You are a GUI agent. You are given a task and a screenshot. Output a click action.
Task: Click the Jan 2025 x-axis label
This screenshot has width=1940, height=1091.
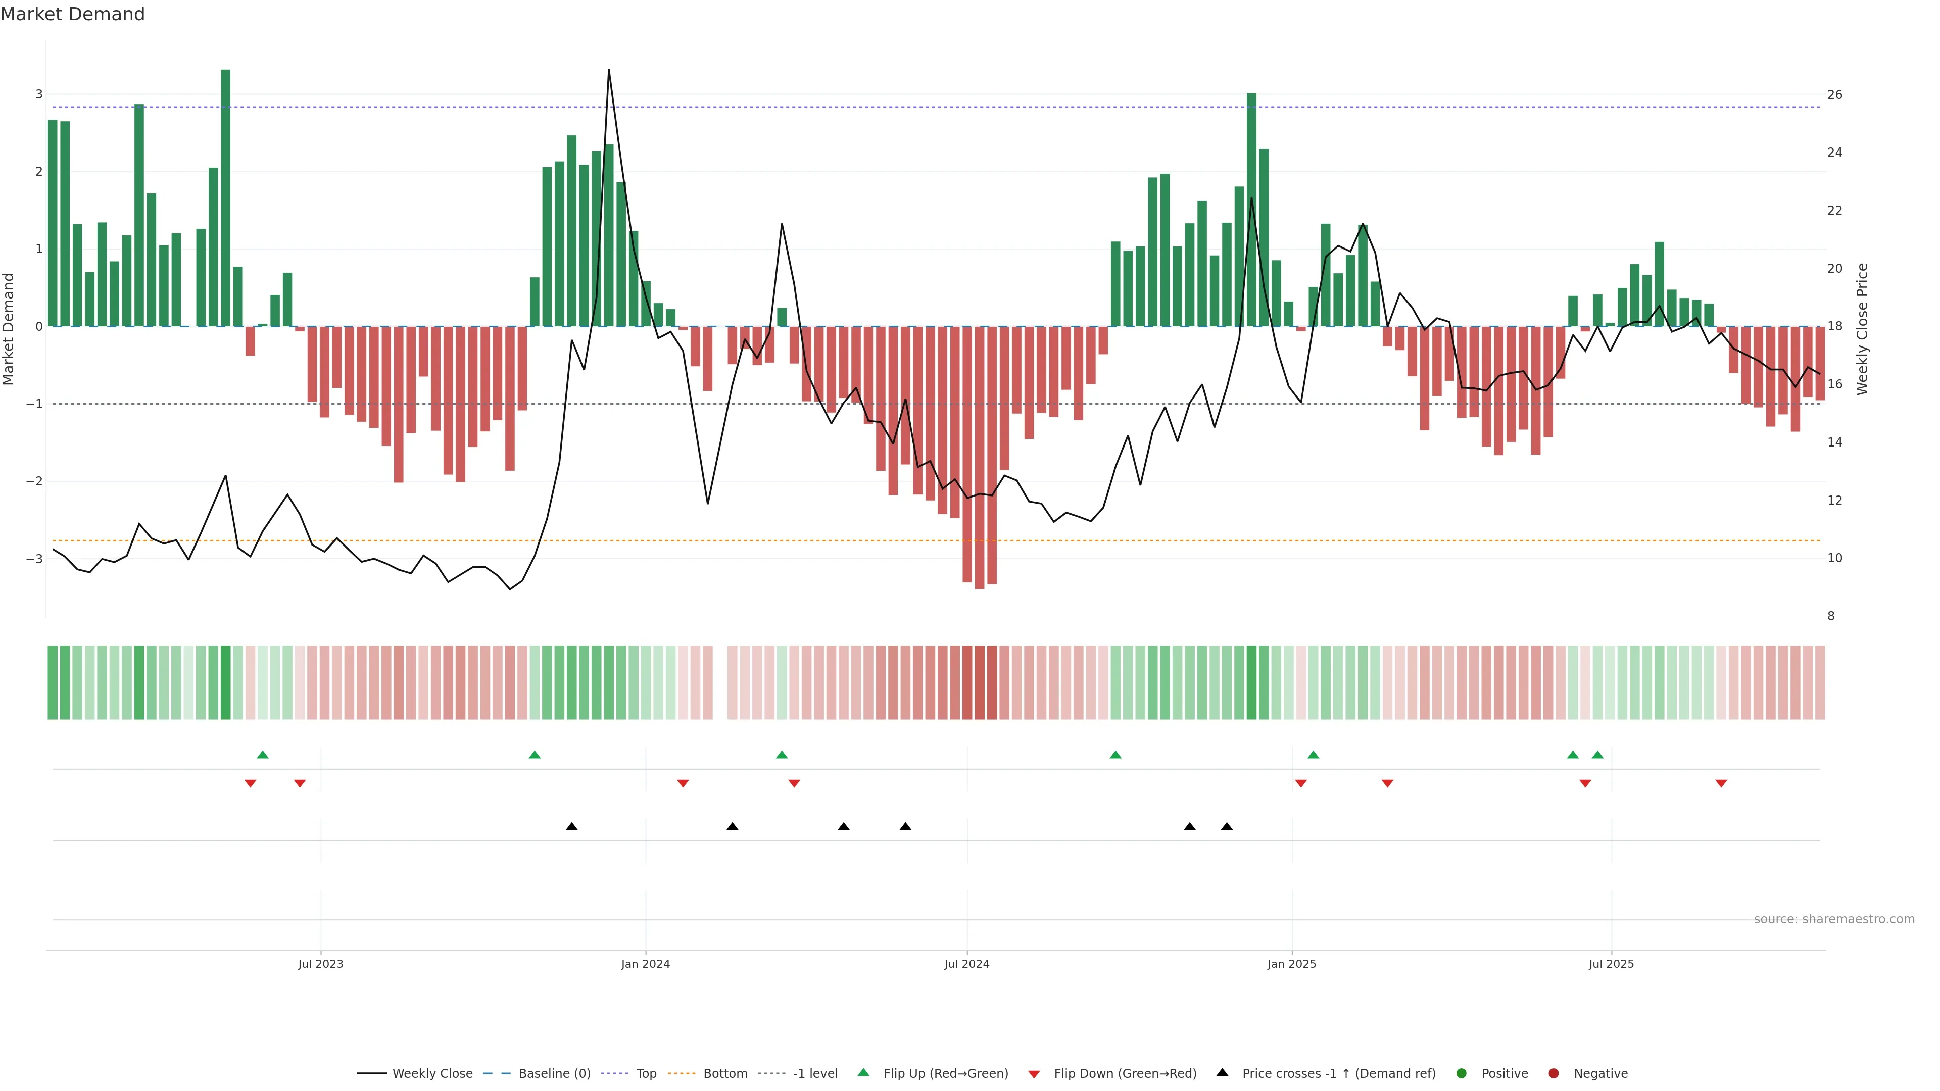1292,964
